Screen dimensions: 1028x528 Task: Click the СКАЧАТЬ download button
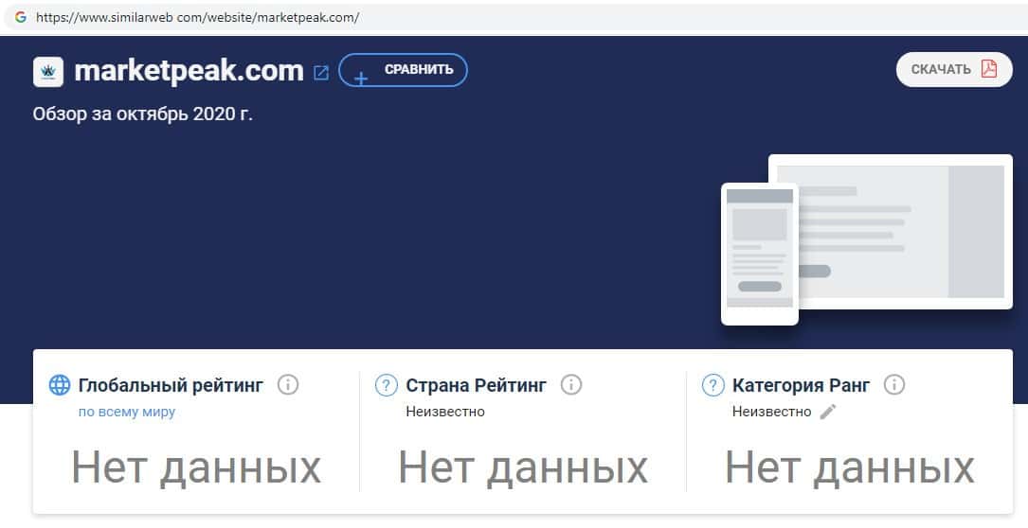pos(955,69)
